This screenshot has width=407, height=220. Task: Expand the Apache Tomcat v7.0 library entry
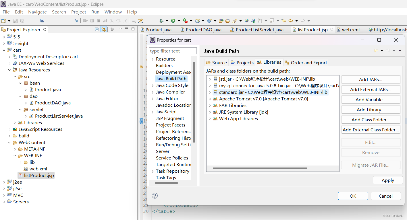click(x=210, y=99)
